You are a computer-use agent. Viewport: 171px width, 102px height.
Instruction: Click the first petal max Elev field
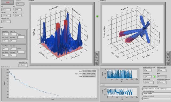[13, 34]
